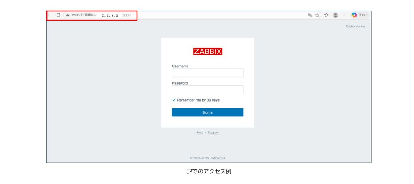Open the read aloud/translate aあ icon
414x184 pixels.
point(310,15)
